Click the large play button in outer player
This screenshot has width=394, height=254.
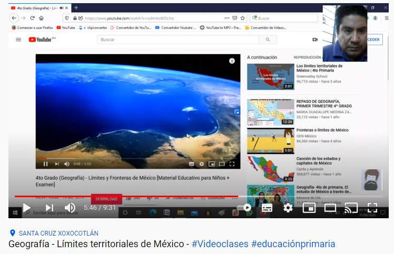(x=26, y=208)
